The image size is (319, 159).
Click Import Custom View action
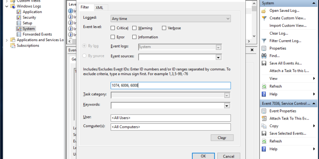[x=288, y=25]
